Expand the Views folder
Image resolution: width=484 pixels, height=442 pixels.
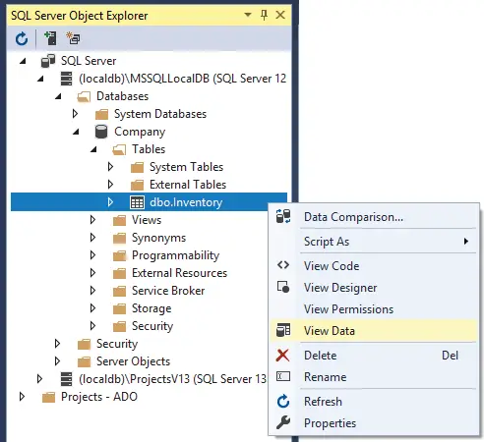[92, 220]
